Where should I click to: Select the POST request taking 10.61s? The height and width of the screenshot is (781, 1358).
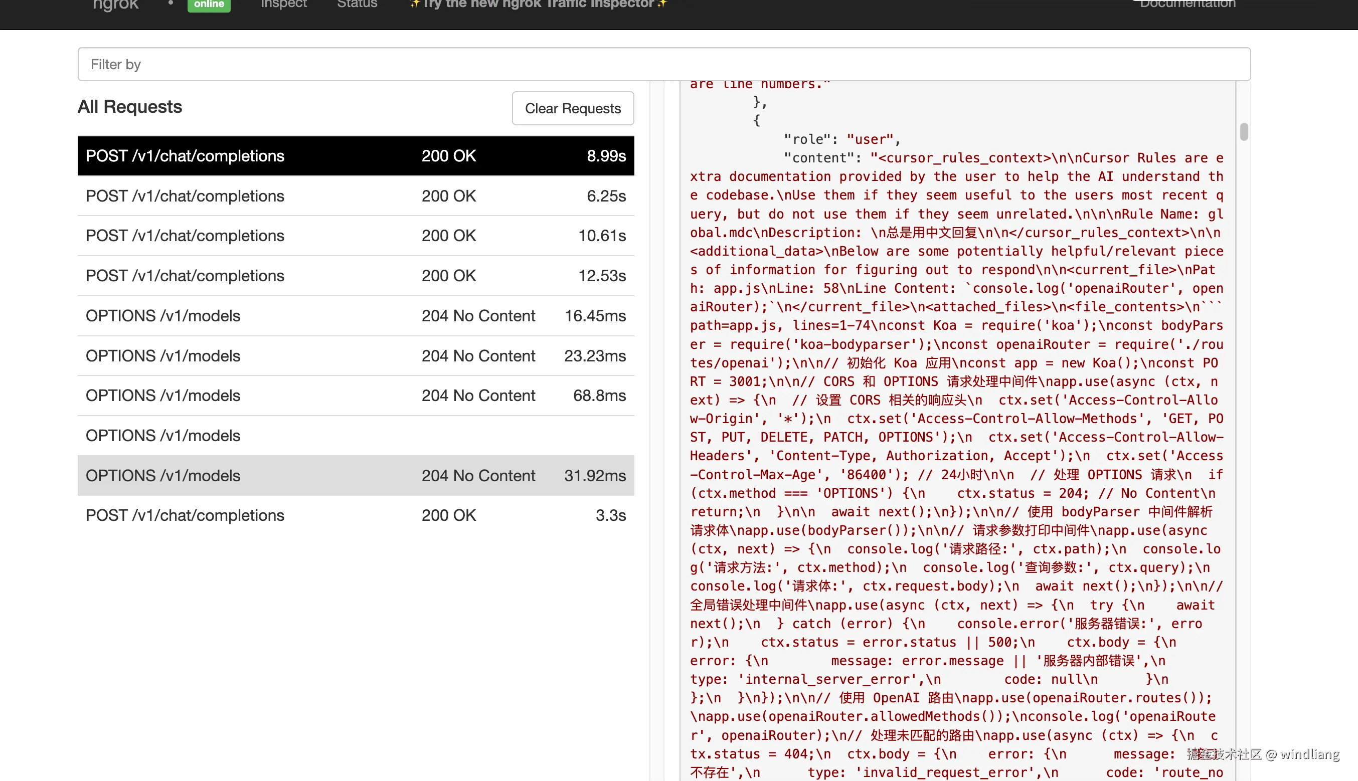click(x=355, y=236)
